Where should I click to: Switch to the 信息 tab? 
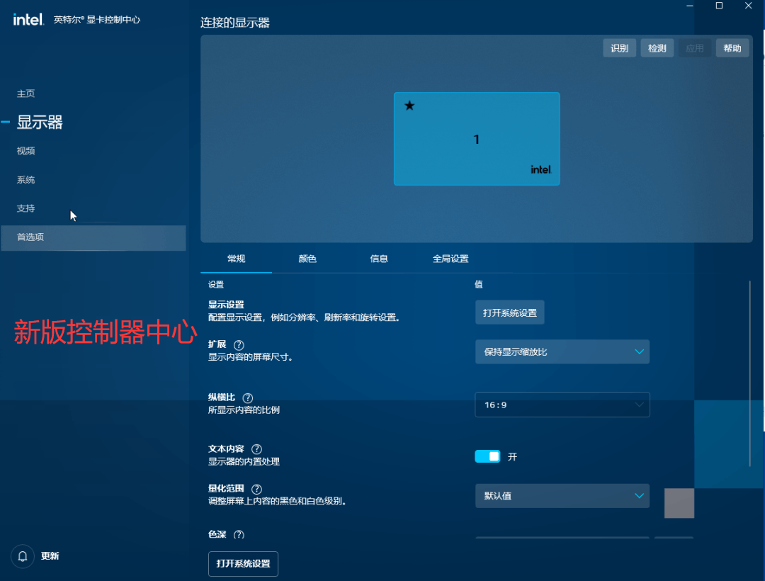tap(378, 259)
